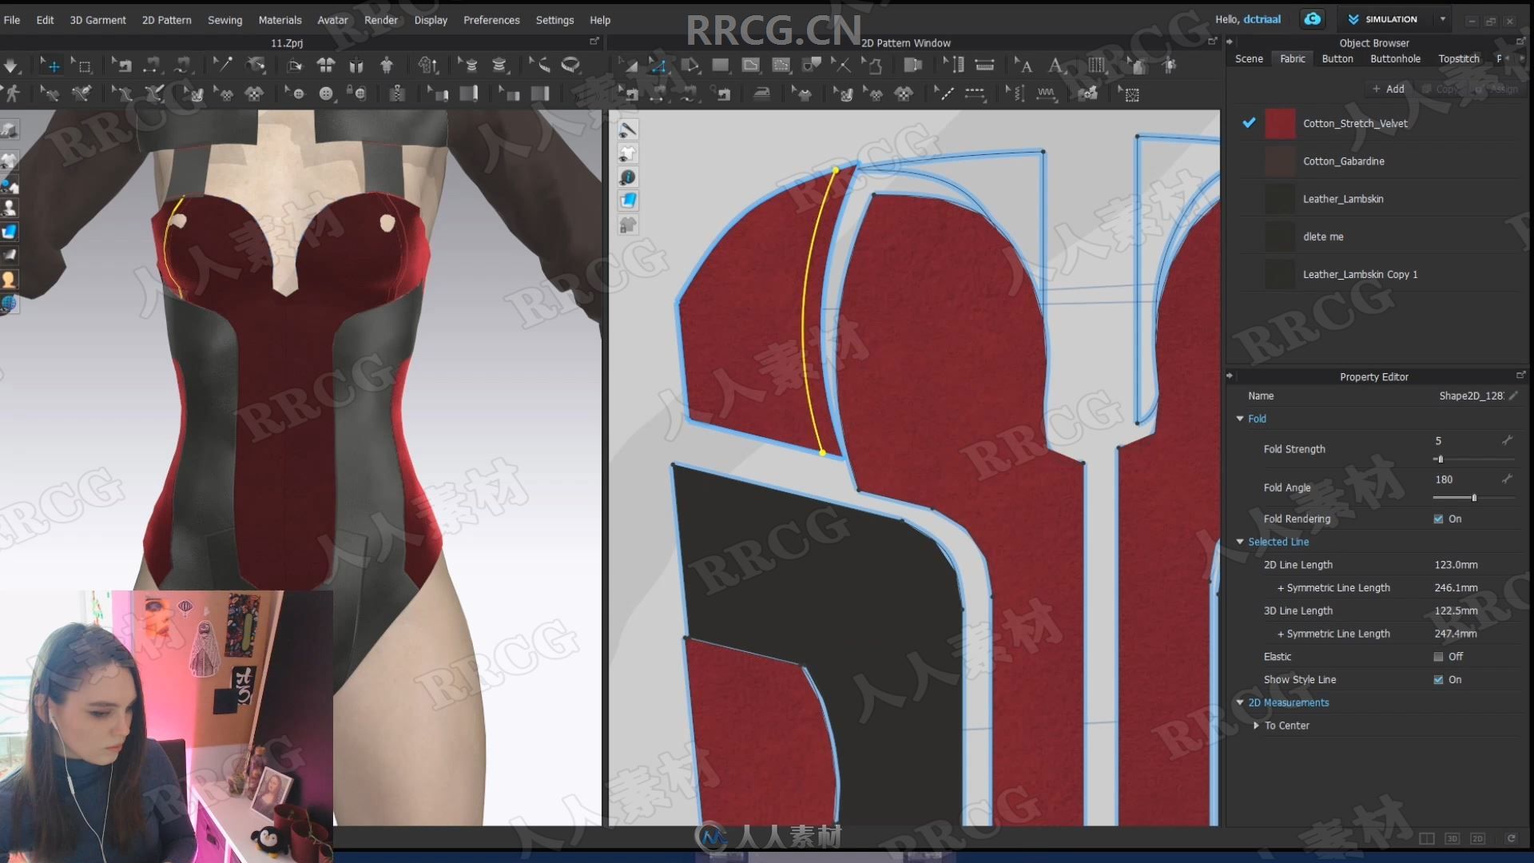Click Add button in Object Browser
Screen dimensions: 1534x863
click(1388, 89)
